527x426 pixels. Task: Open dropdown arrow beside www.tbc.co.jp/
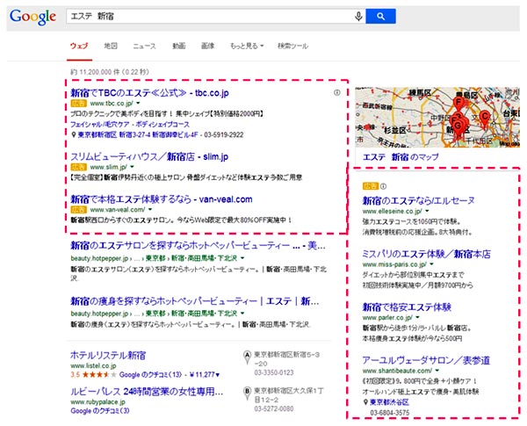tap(138, 104)
